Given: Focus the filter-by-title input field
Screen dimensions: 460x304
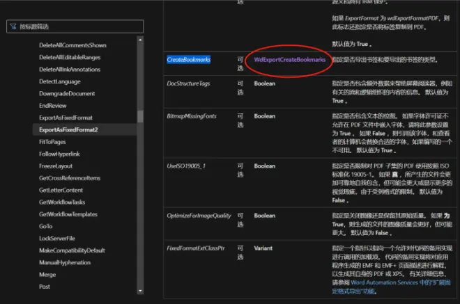Looking at the screenshot, I should click(75, 26).
